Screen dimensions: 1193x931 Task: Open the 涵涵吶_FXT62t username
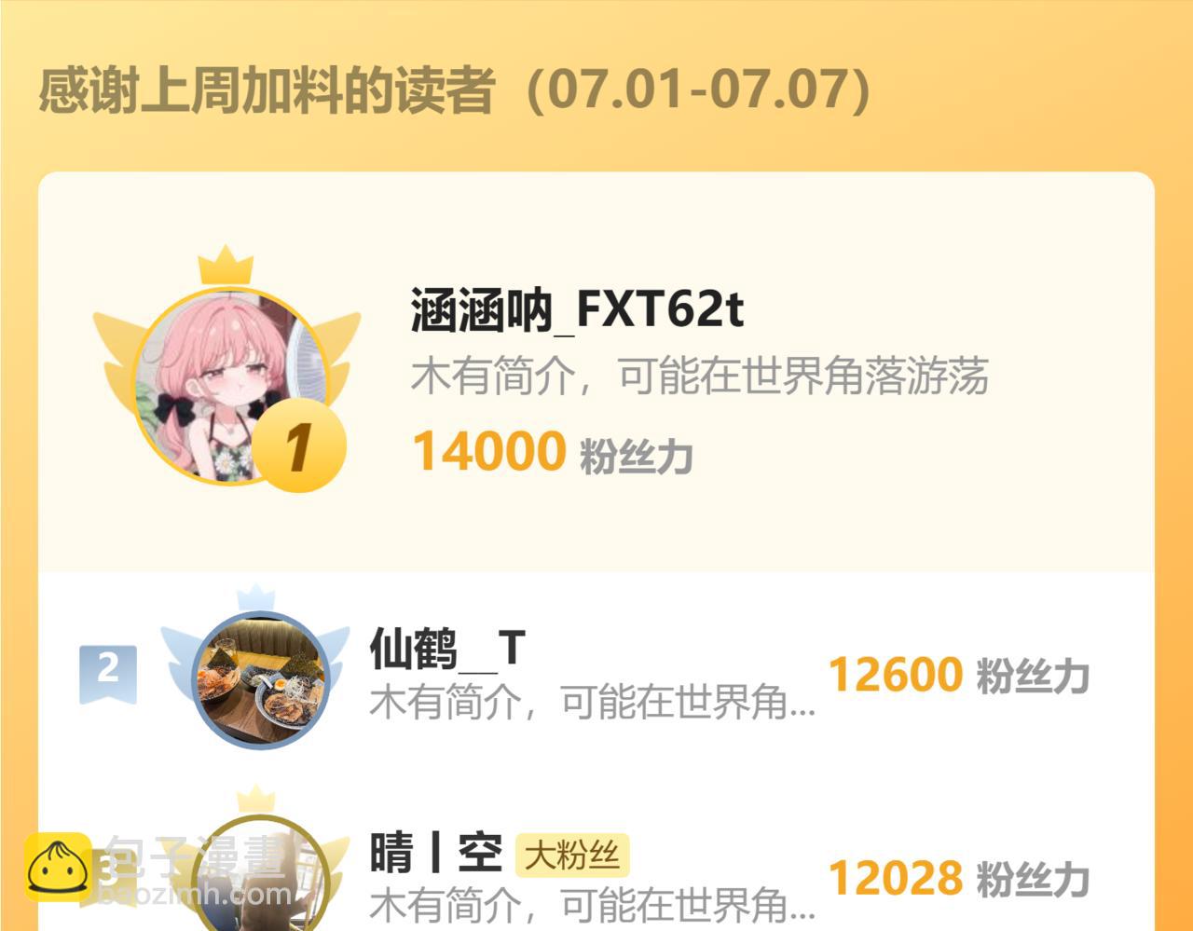[577, 309]
